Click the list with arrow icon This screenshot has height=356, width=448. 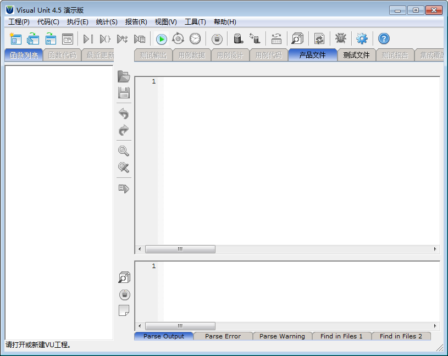[x=124, y=188]
